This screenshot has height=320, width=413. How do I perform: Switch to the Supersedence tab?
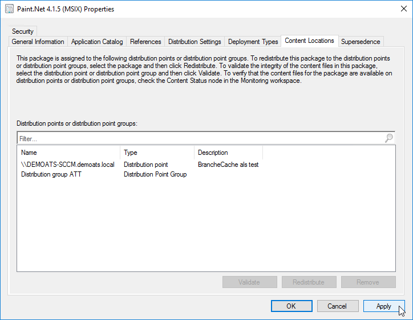[x=361, y=42]
